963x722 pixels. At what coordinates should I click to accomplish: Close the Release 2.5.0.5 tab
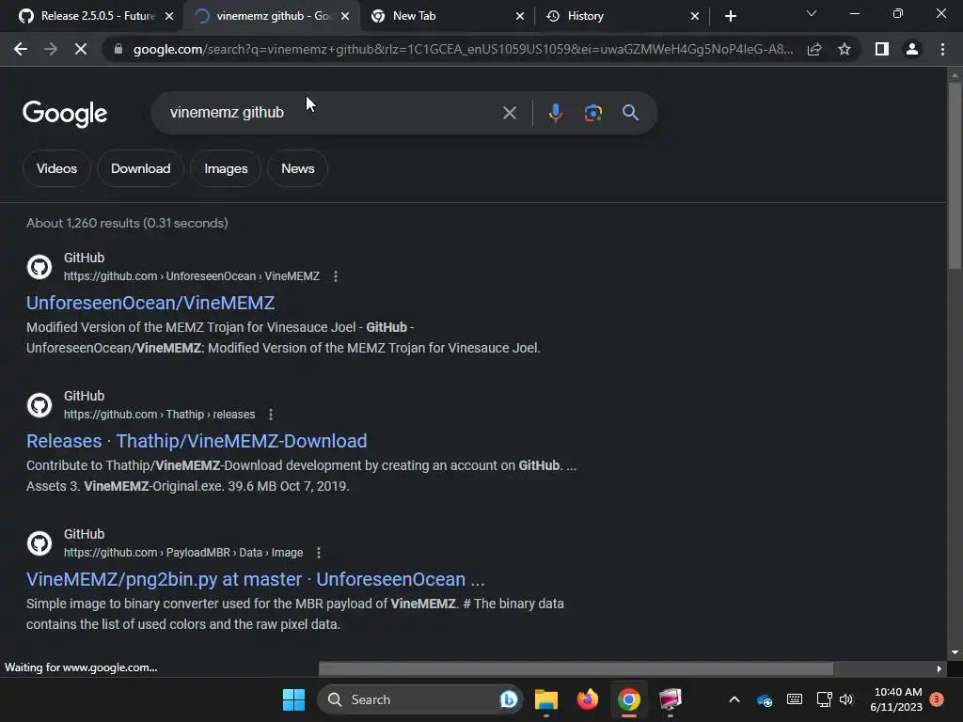[169, 16]
